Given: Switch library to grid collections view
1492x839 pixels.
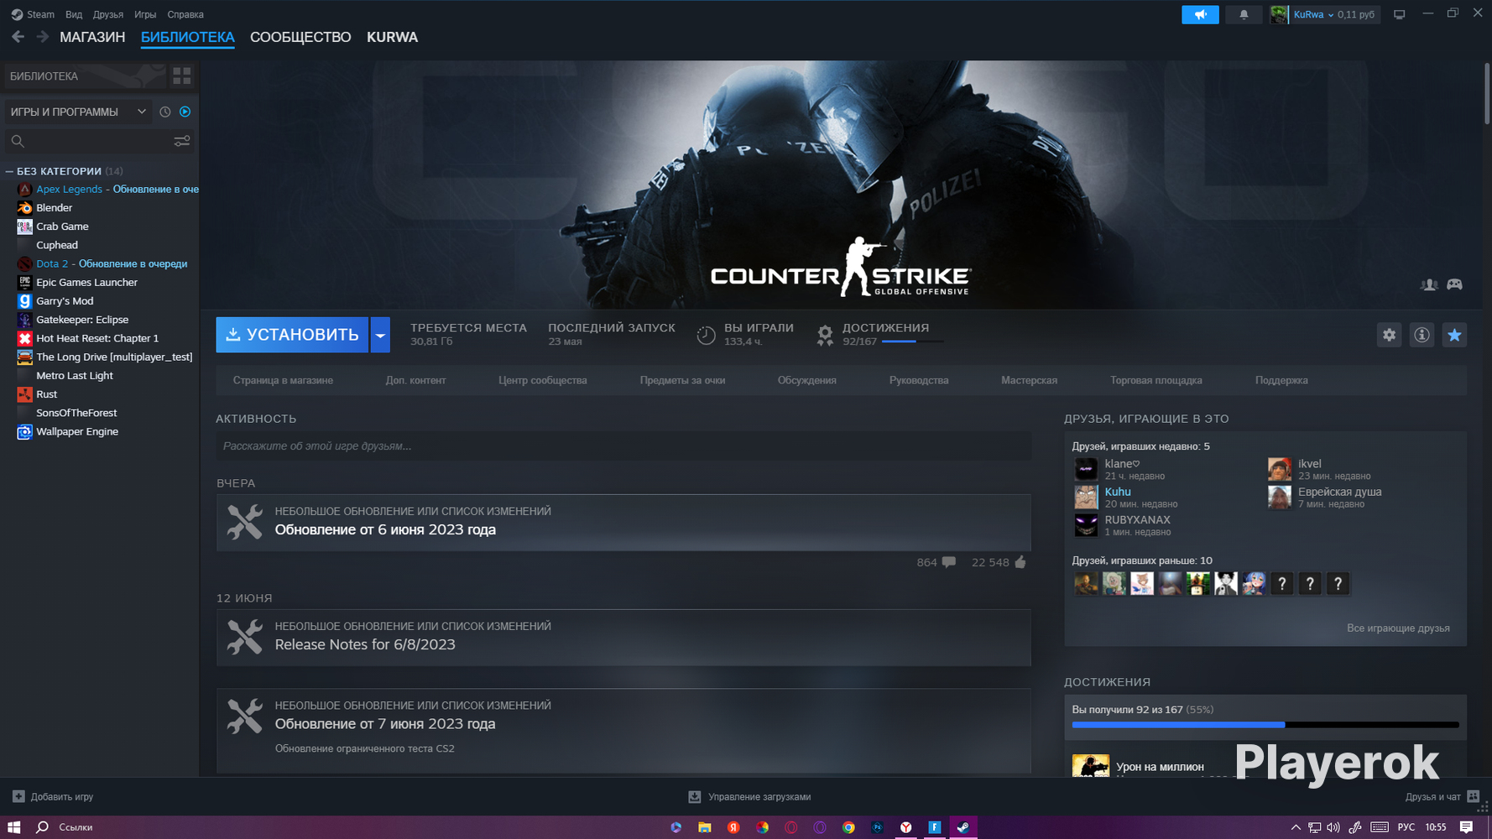Looking at the screenshot, I should pos(182,76).
